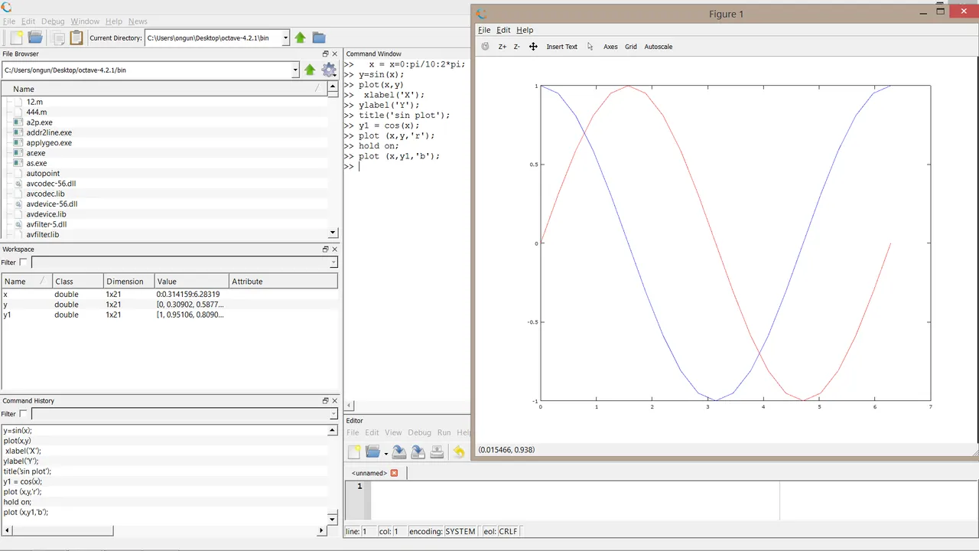Enable the Workspace filter checkbox
This screenshot has width=979, height=551.
[23, 262]
